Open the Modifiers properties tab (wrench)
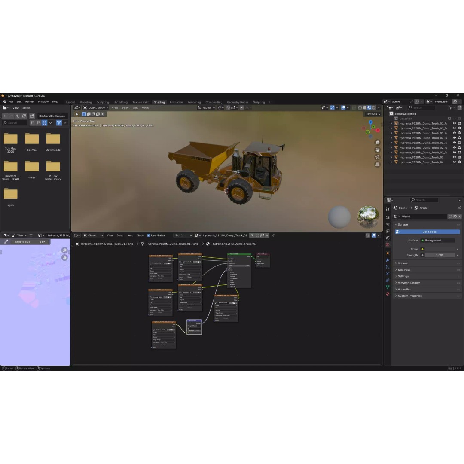Screen dimensions: 464x464 (388, 260)
